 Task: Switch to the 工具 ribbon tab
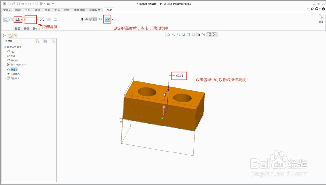57,10
